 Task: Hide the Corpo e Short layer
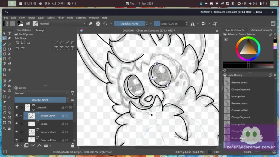pos(17,132)
